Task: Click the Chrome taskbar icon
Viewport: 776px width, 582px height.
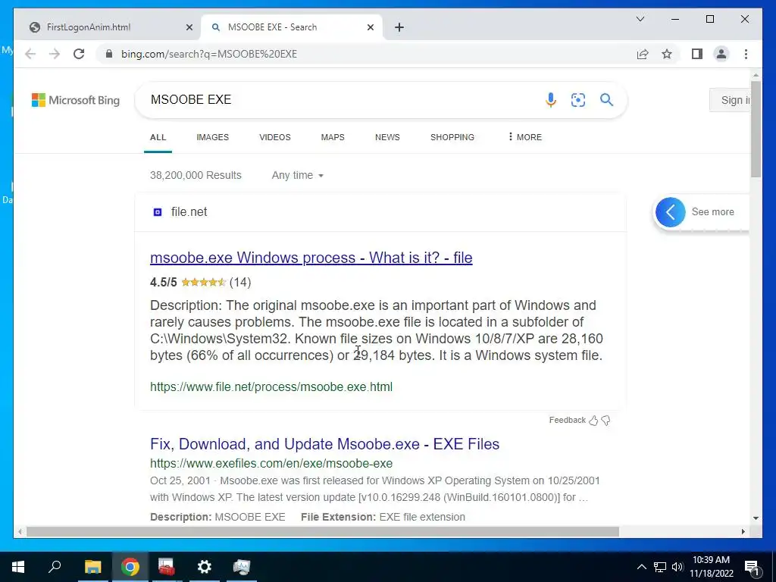Action: (130, 567)
